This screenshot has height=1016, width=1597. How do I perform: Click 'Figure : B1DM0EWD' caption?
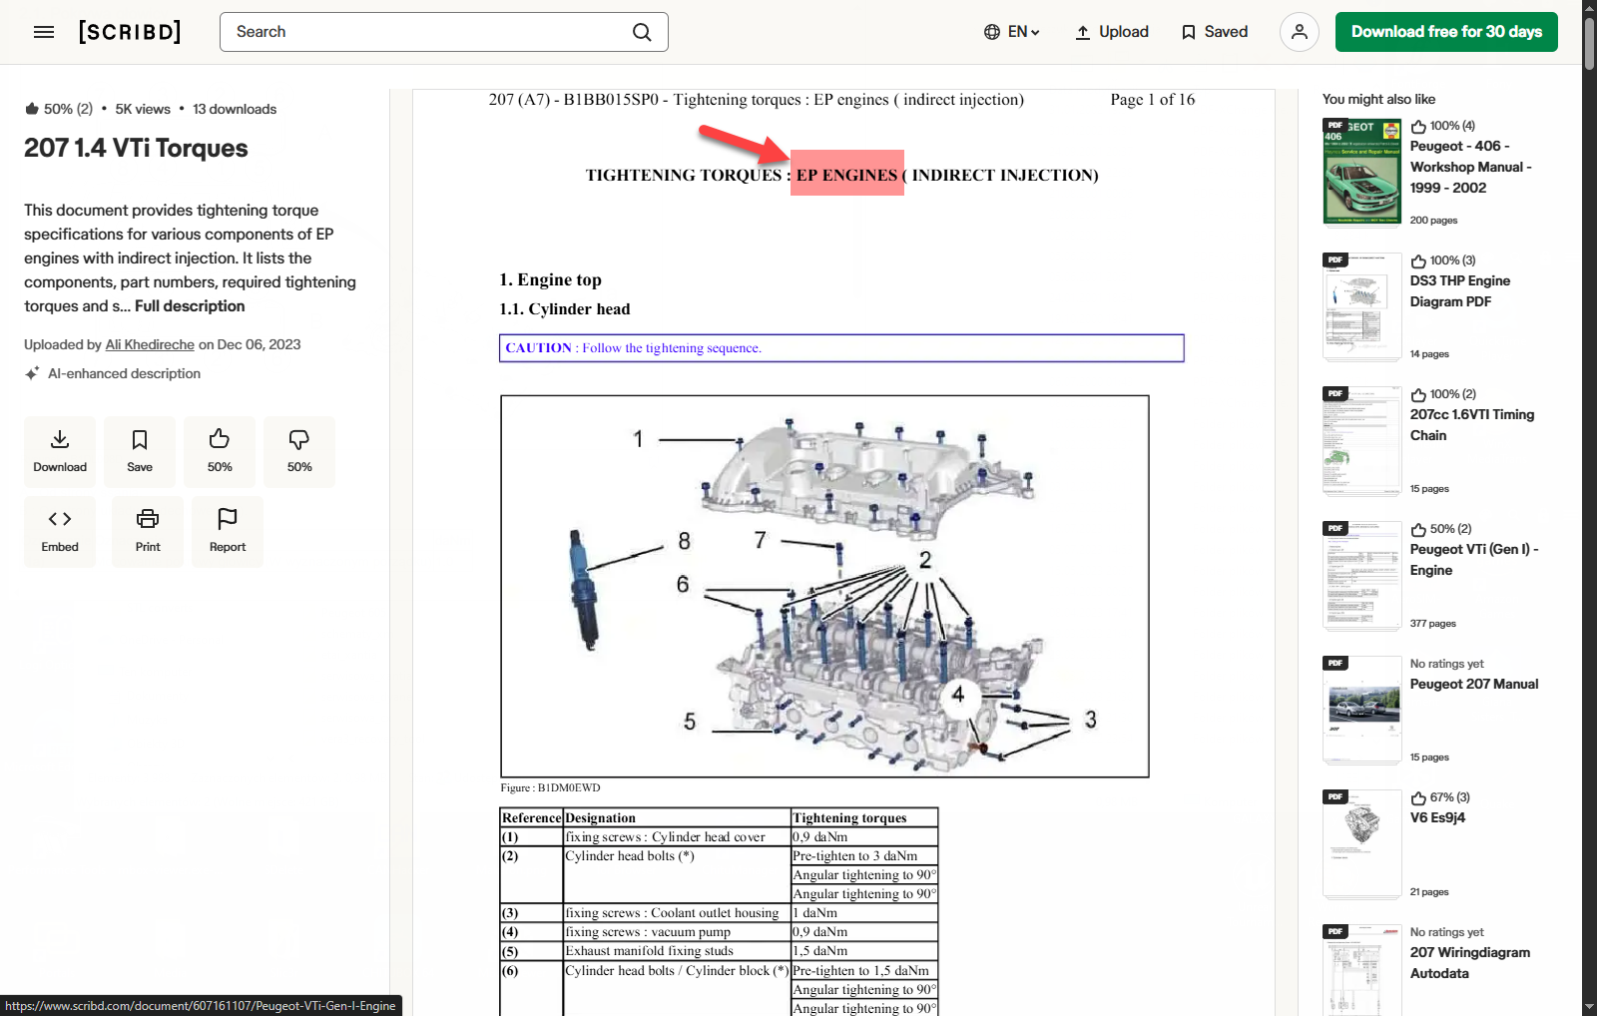(550, 787)
